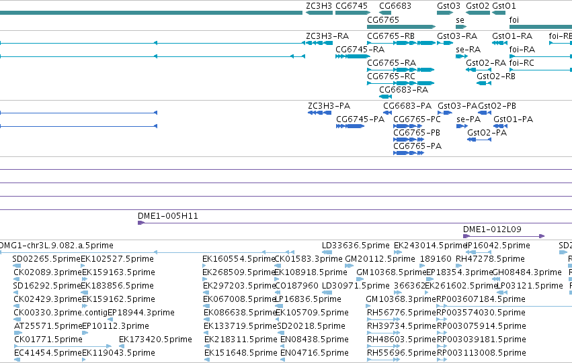Select the SD02265.5prime EST label
572x363 pixels.
46,259
